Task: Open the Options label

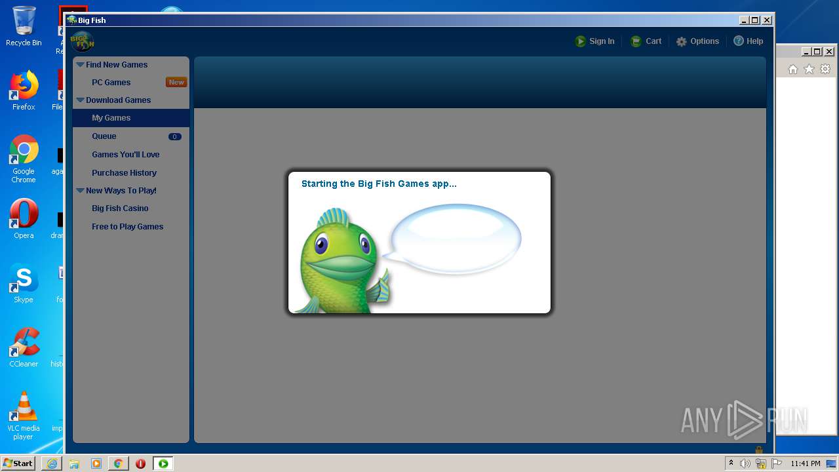Action: coord(705,41)
